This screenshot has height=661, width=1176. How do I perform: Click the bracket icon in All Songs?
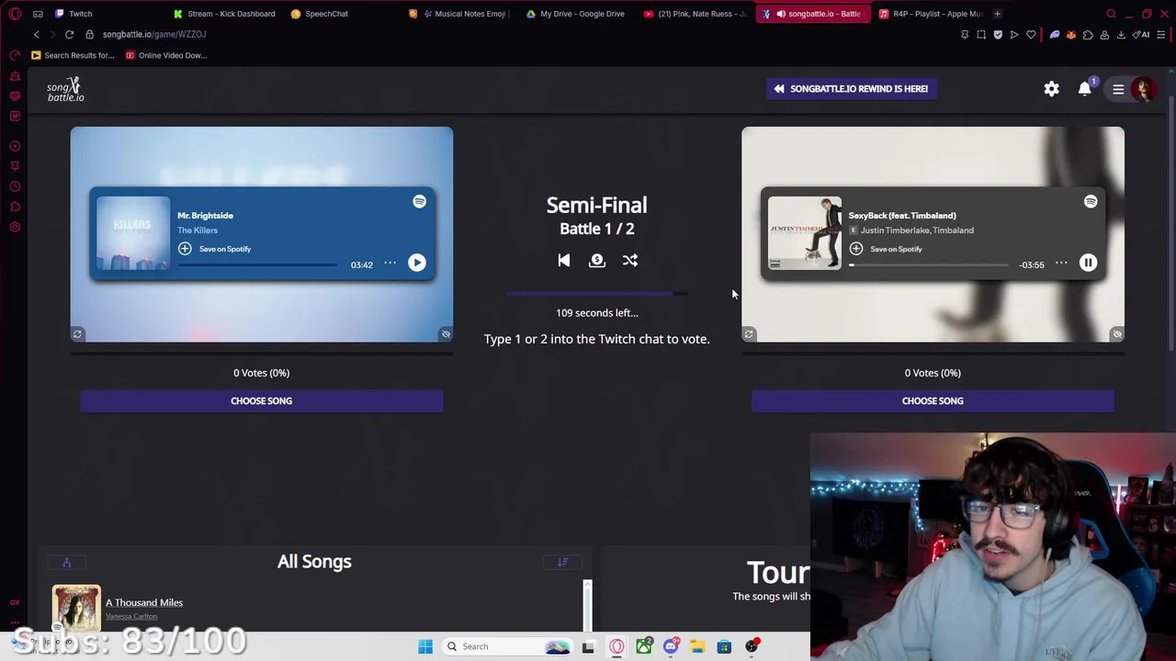[66, 563]
